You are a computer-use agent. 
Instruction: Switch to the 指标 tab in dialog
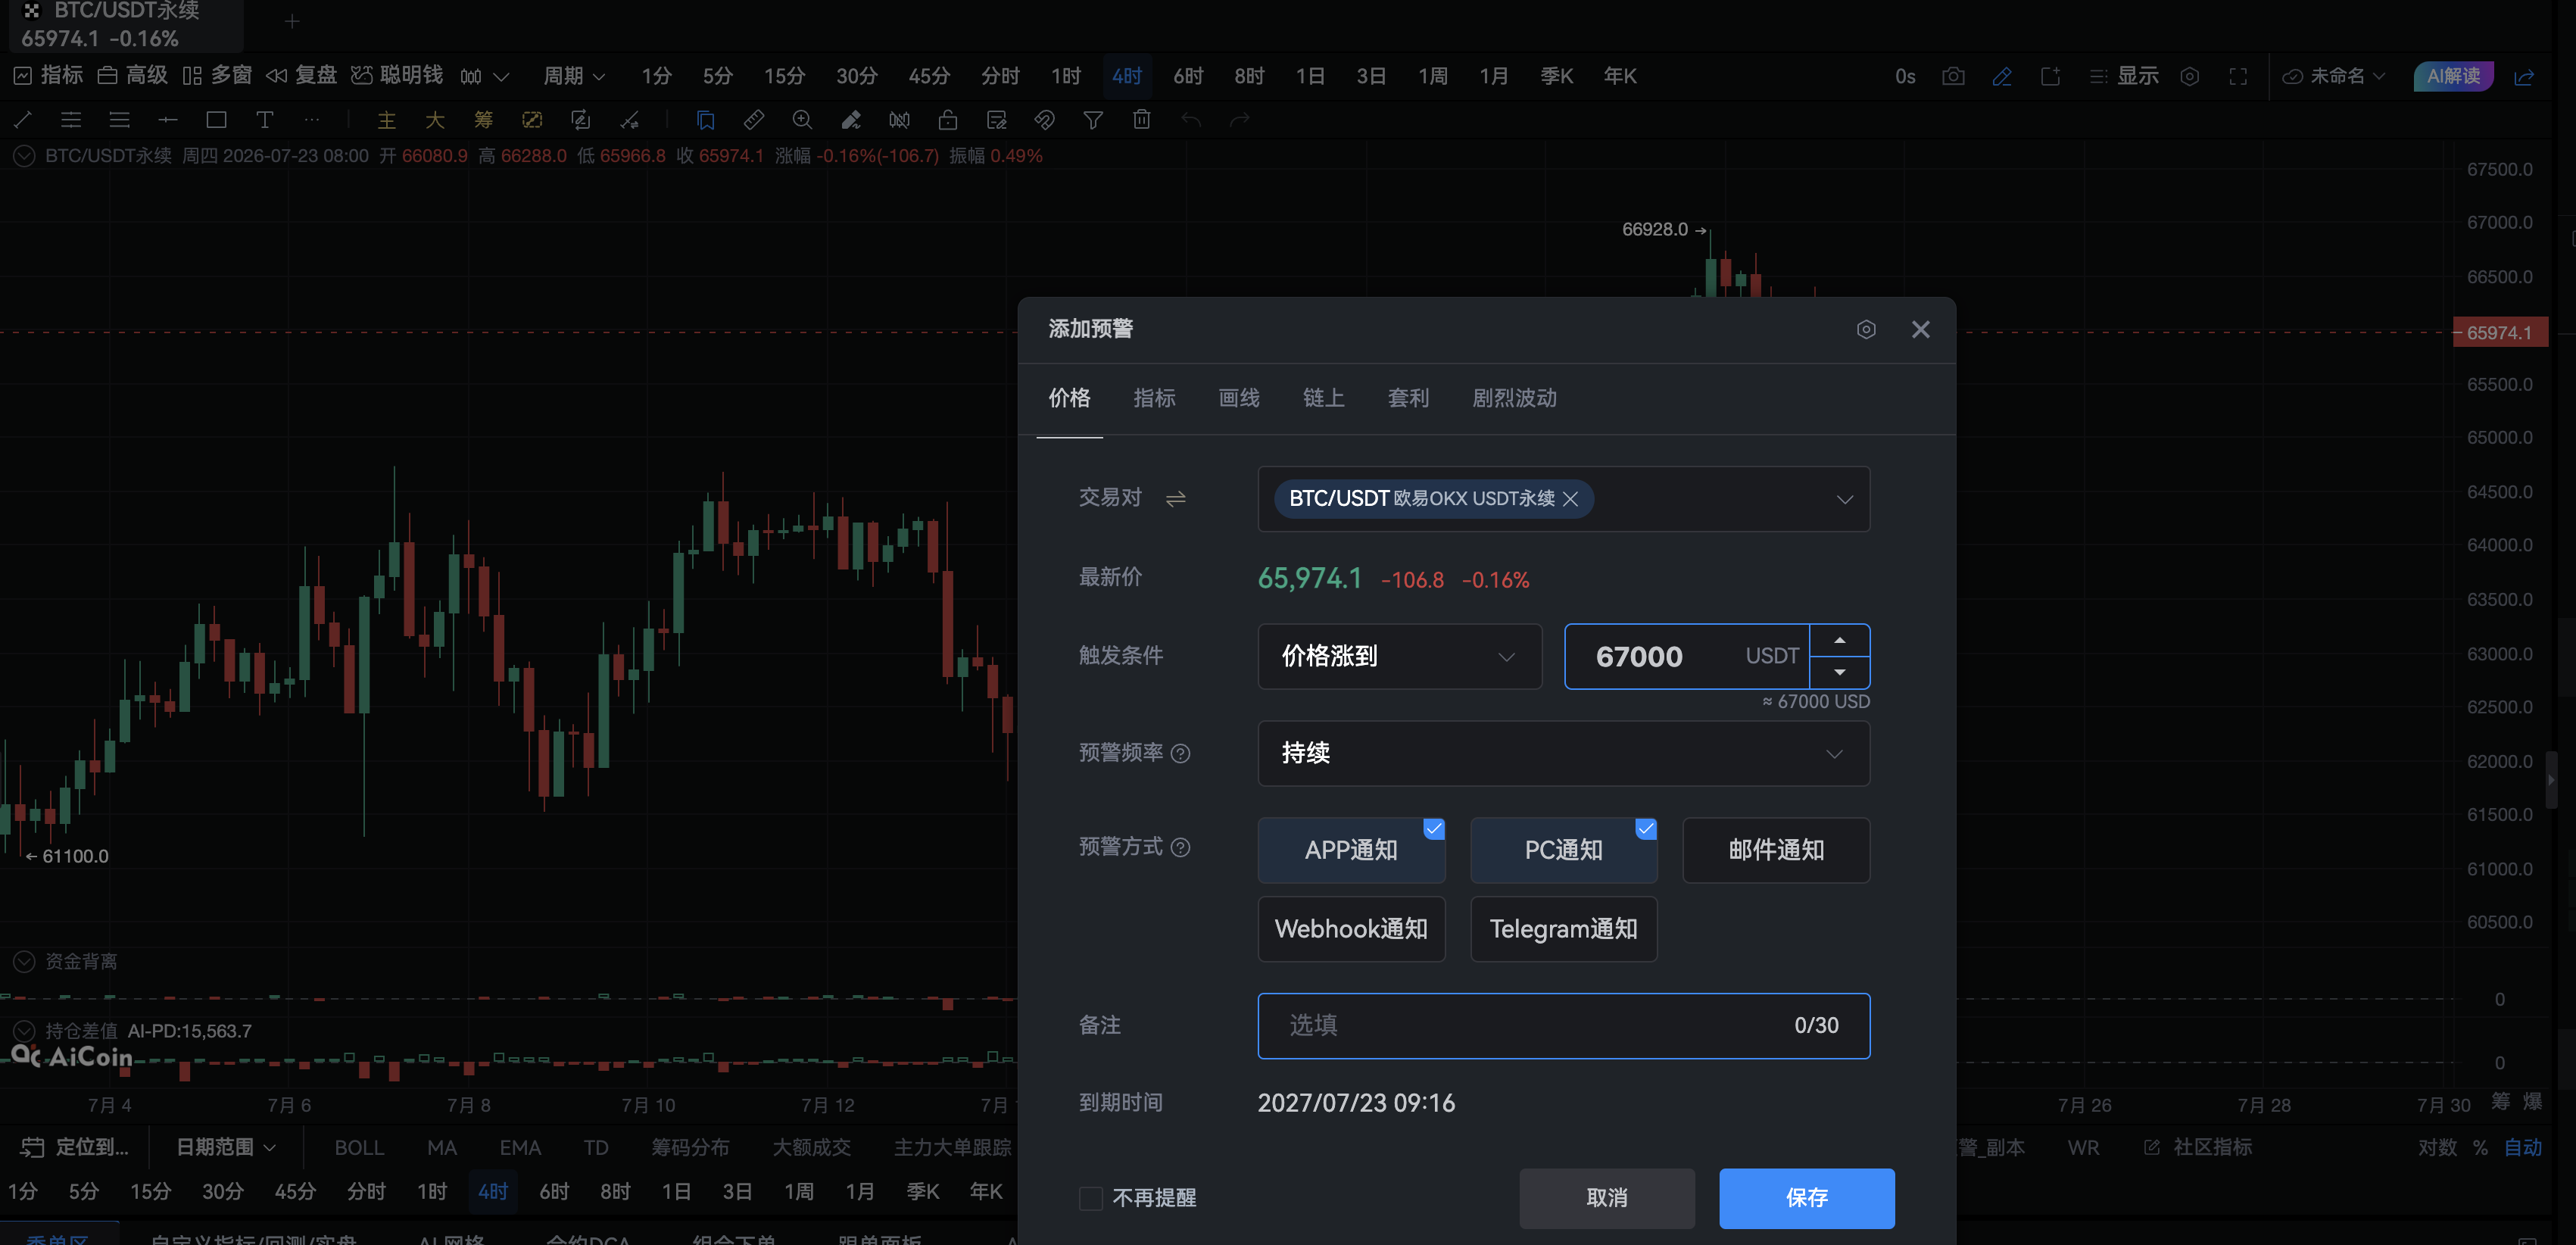[1154, 398]
